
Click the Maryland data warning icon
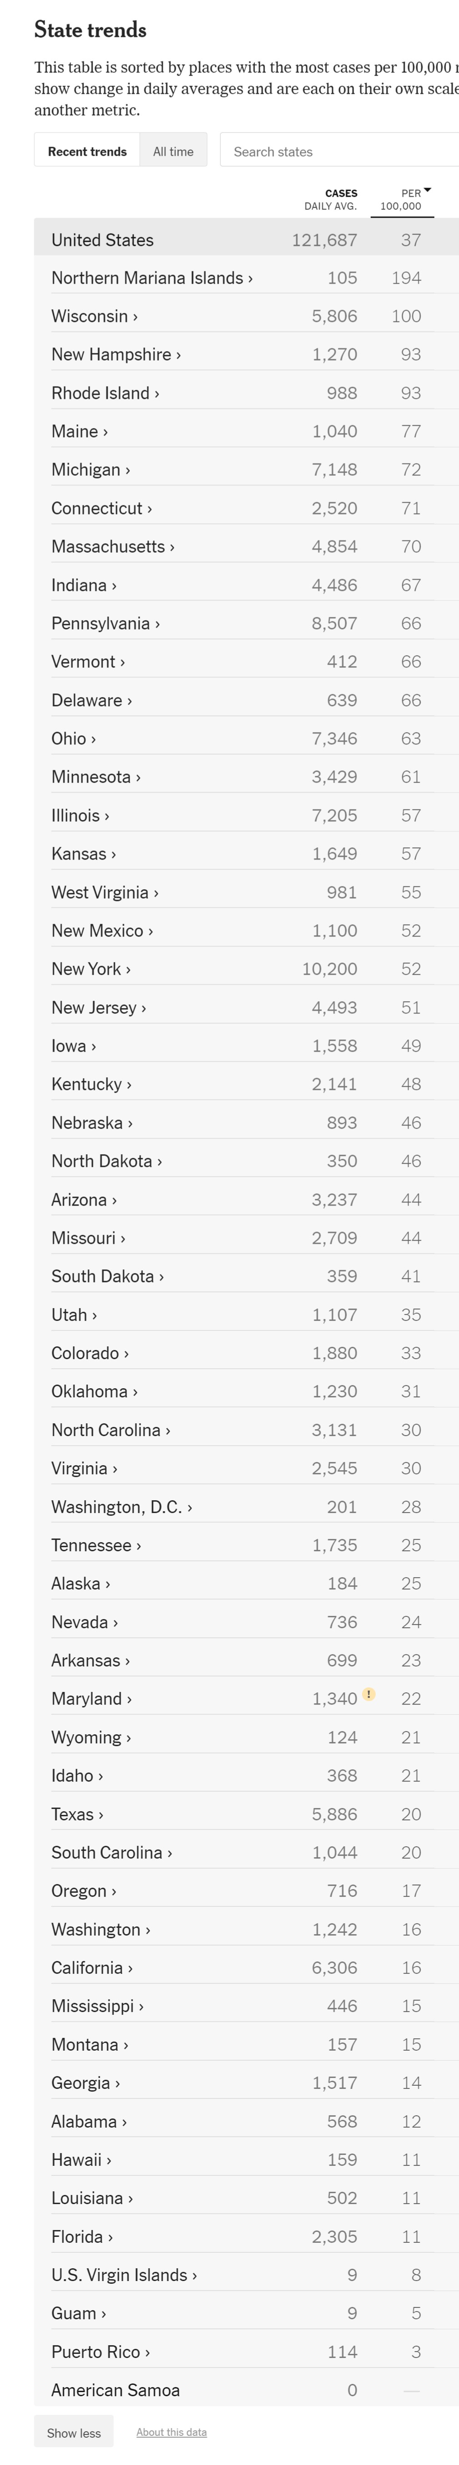tap(369, 1694)
